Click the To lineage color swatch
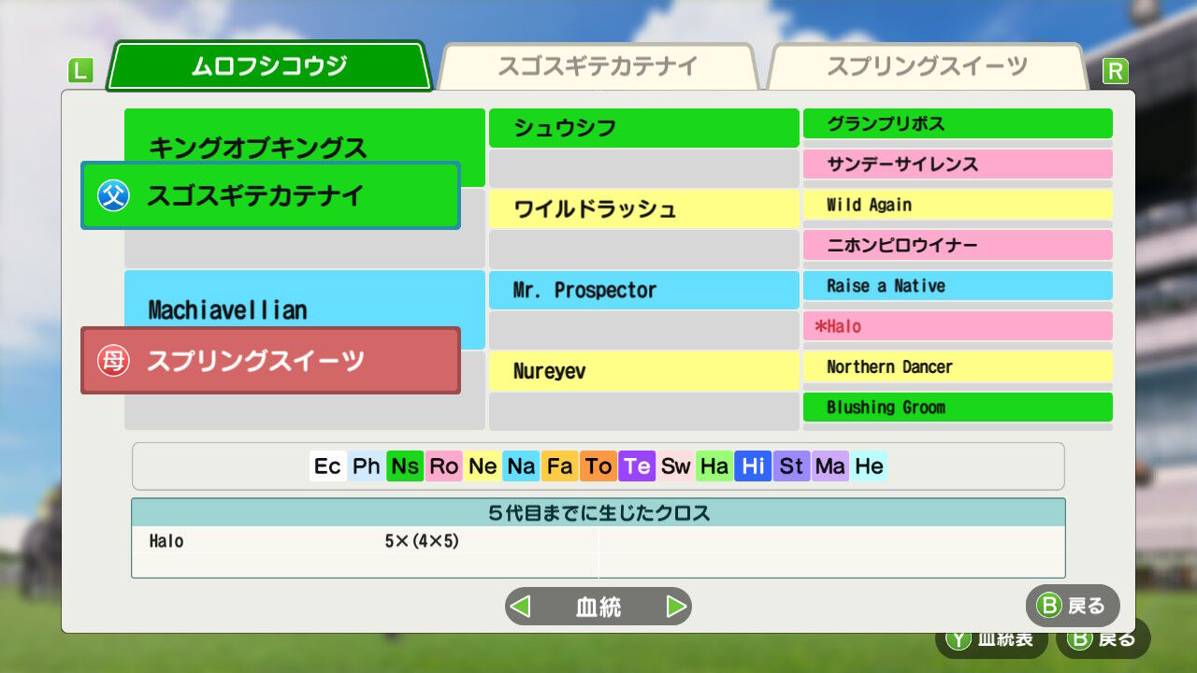The height and width of the screenshot is (673, 1197). coord(598,466)
